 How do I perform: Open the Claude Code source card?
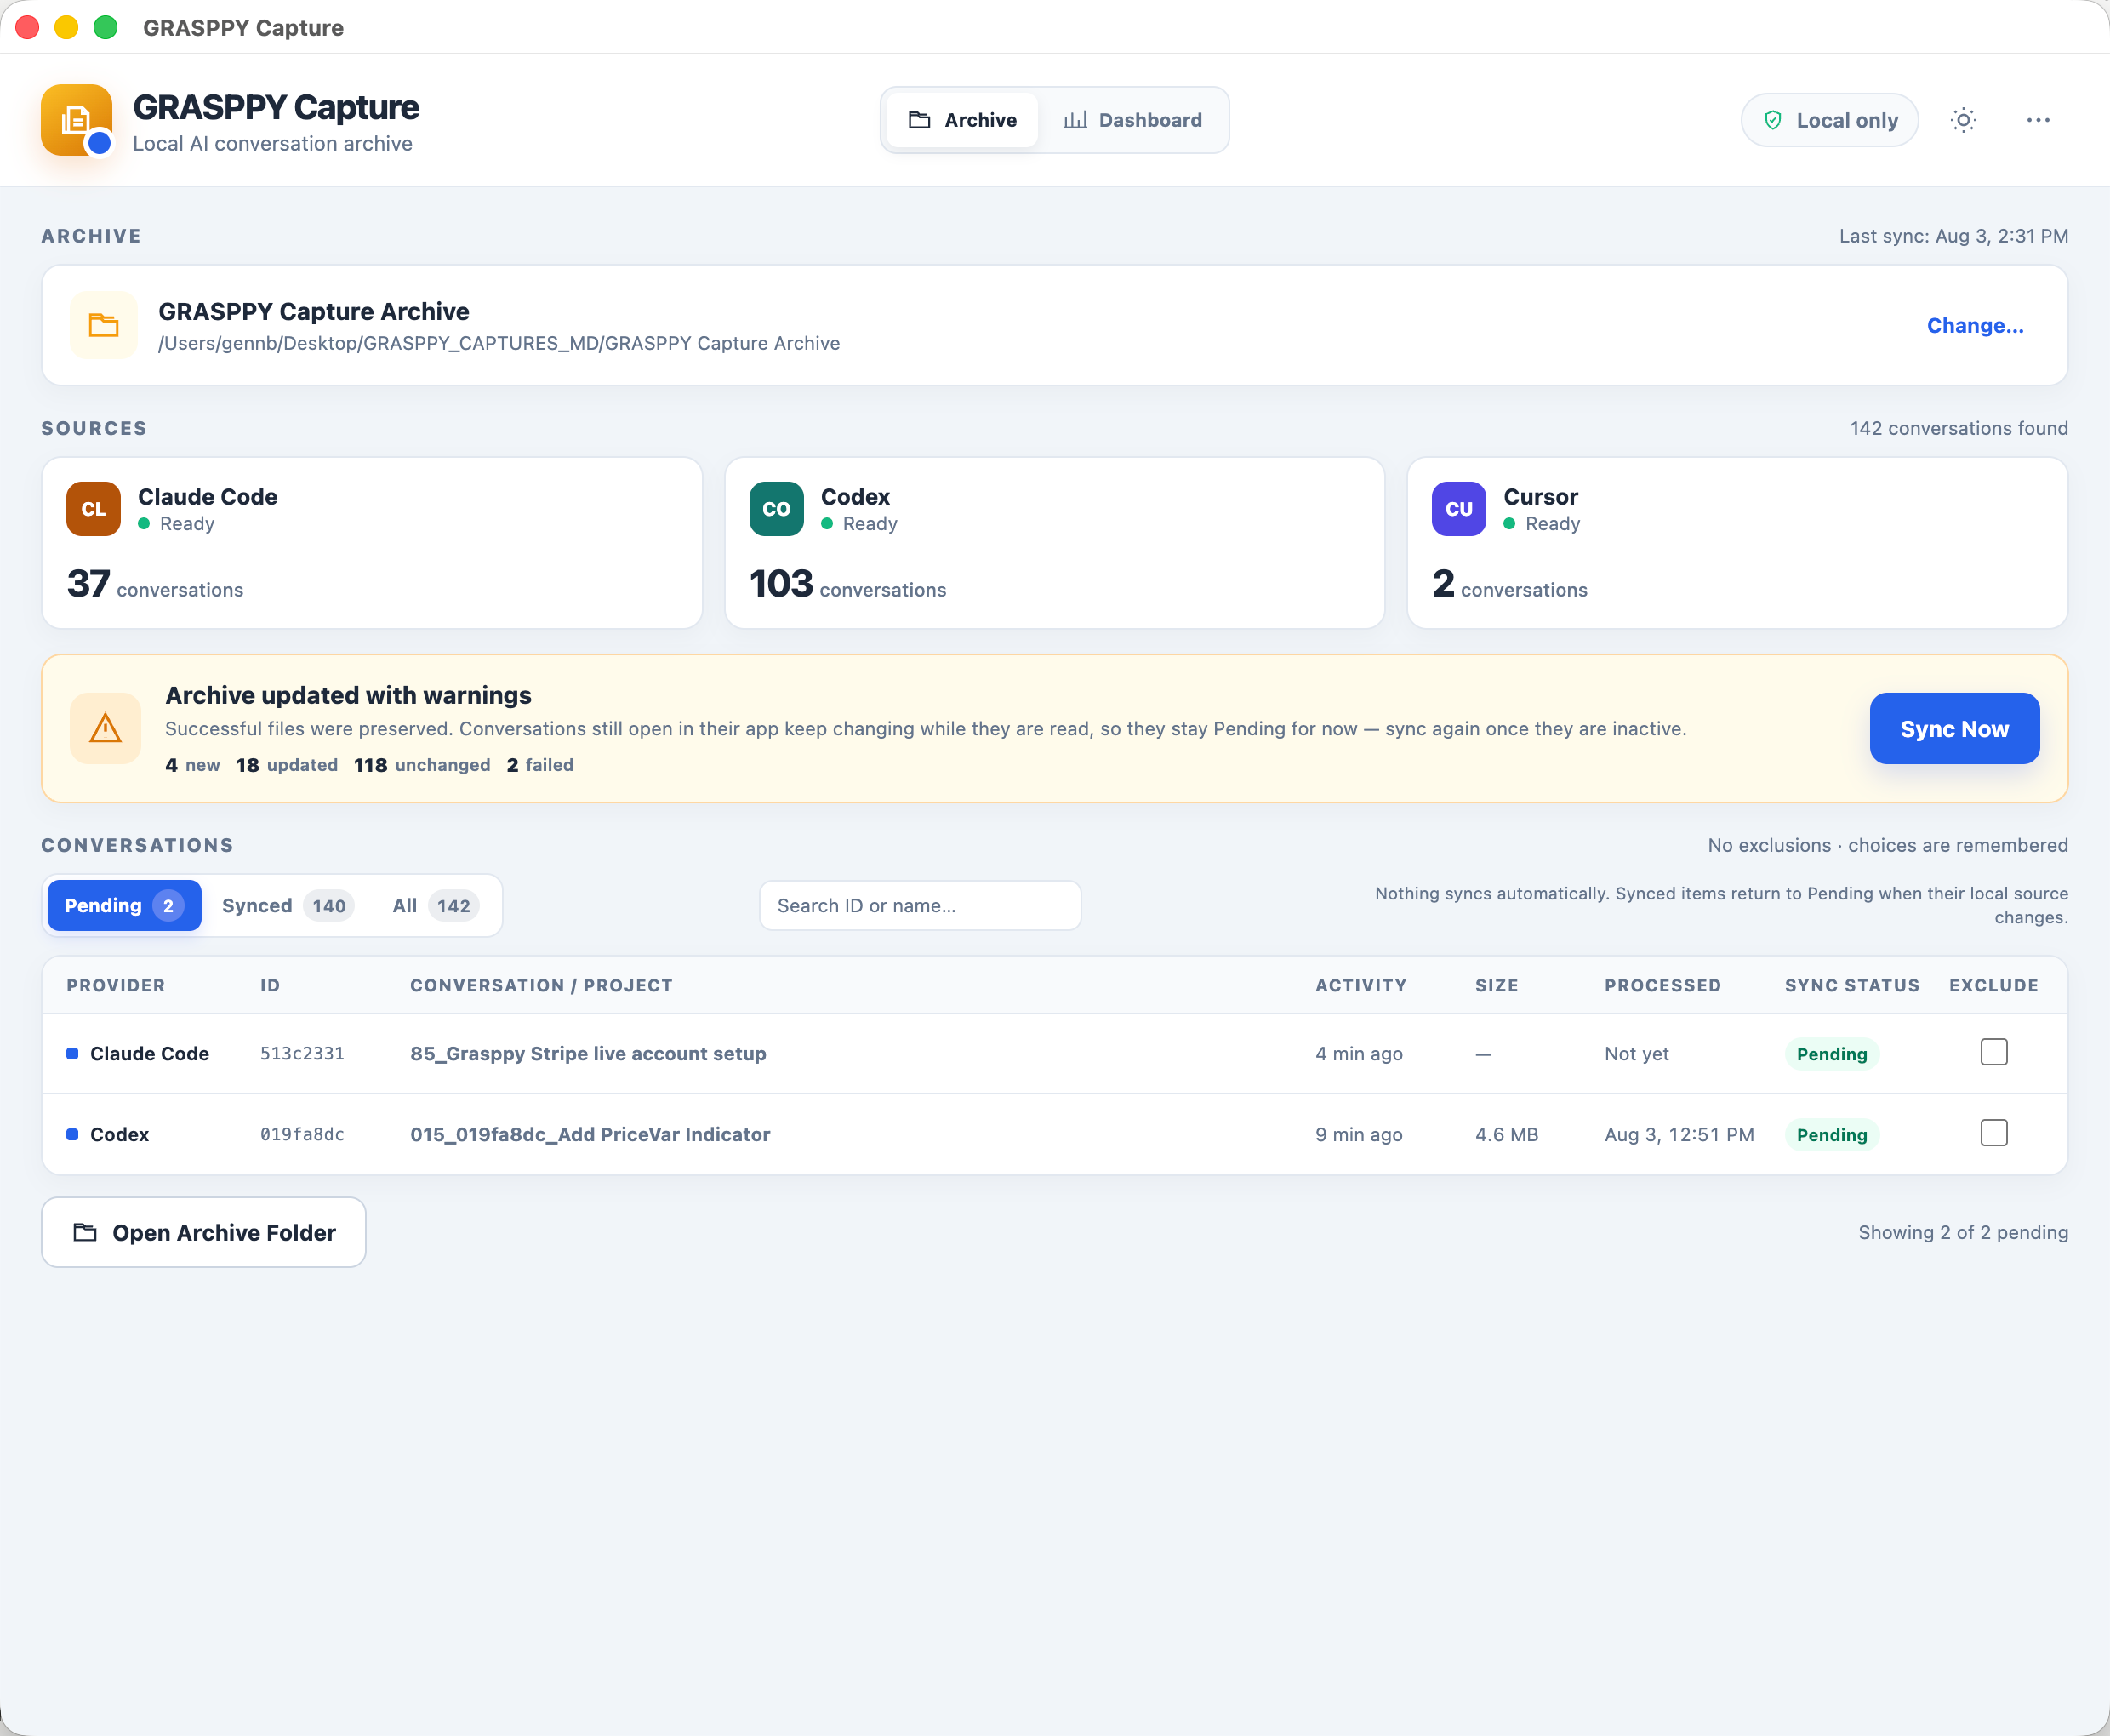pyautogui.click(x=372, y=543)
